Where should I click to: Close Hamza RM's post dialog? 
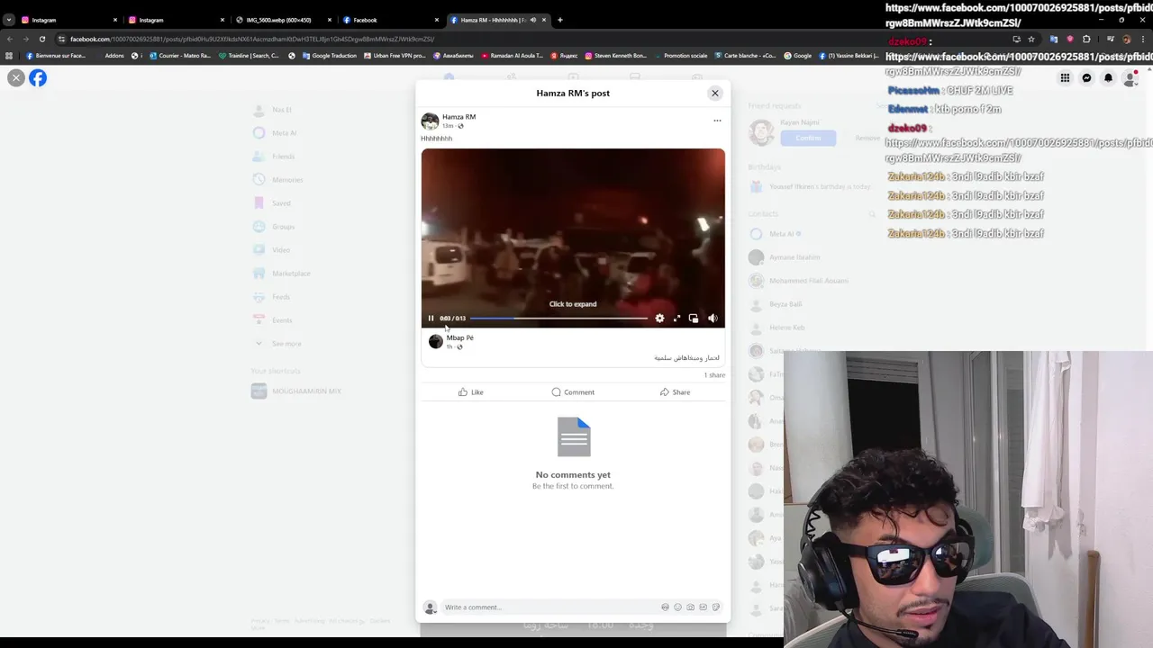pyautogui.click(x=715, y=93)
